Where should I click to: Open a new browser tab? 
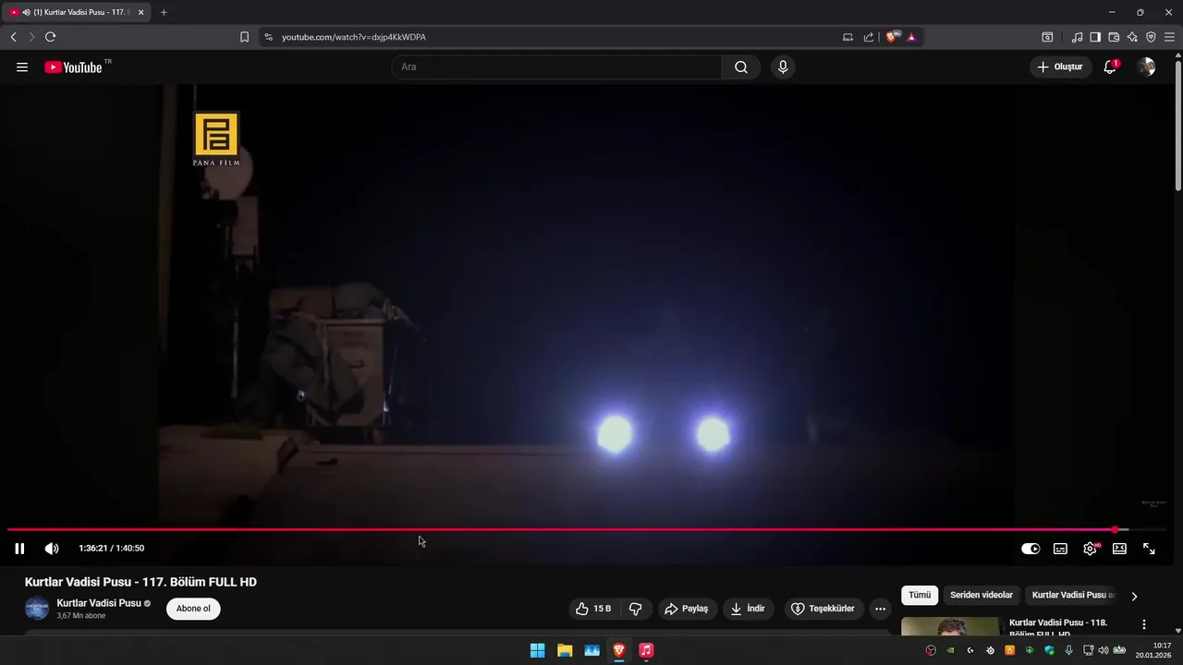pos(164,12)
